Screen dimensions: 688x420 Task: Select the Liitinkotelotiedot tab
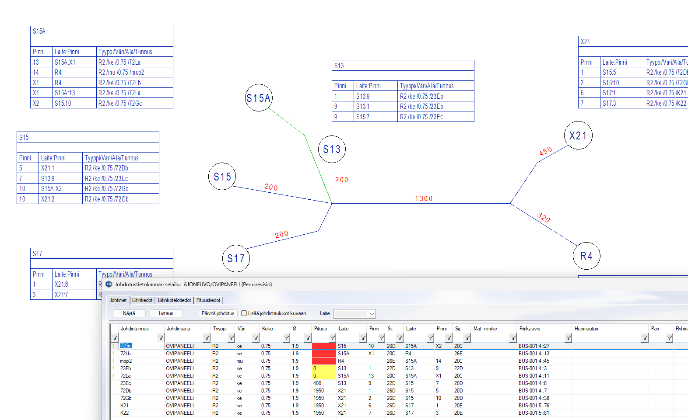tap(174, 300)
